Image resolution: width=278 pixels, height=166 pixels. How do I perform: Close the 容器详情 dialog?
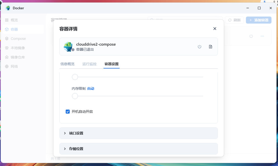[215, 29]
